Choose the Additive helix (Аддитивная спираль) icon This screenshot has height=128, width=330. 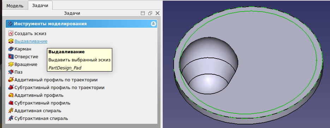pos(11,110)
